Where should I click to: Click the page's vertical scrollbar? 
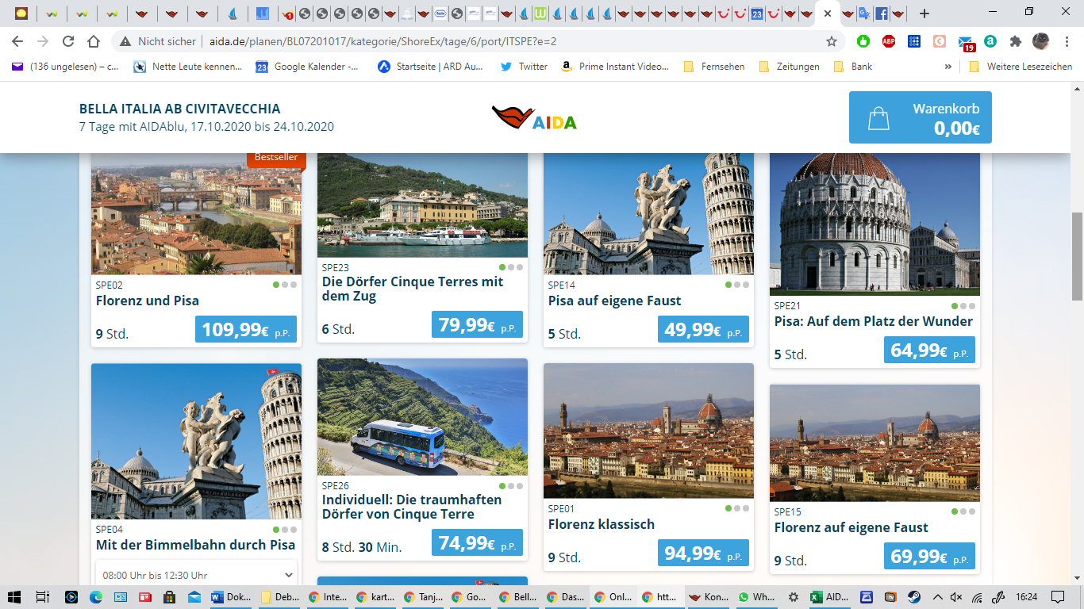[1077, 256]
